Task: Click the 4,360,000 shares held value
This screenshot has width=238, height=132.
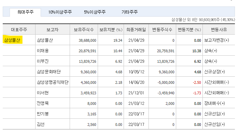Action: point(88,82)
